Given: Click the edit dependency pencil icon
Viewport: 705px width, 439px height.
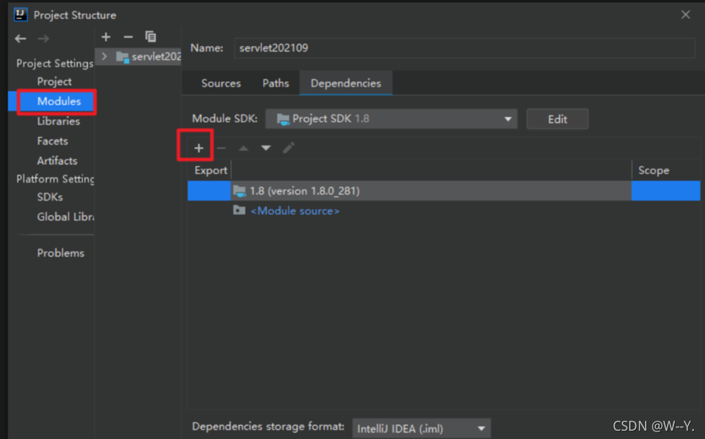Looking at the screenshot, I should click(288, 147).
